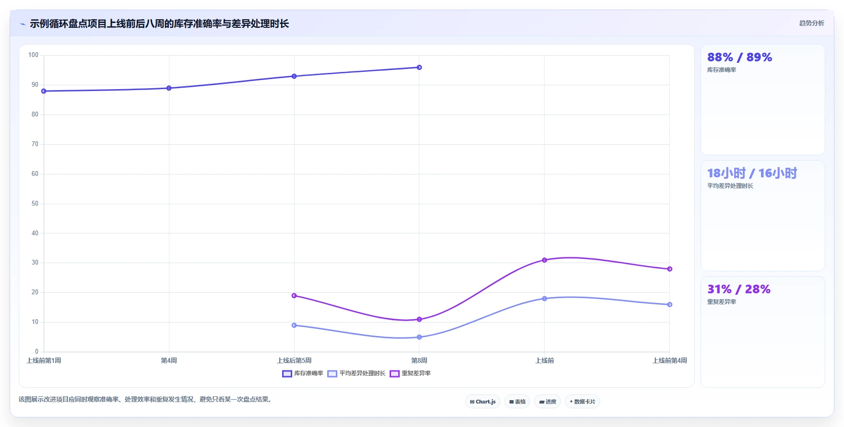This screenshot has width=844, height=427.
Task: Click the footer note 该图展示改进项目应同时观察准确率
Action: 146,399
